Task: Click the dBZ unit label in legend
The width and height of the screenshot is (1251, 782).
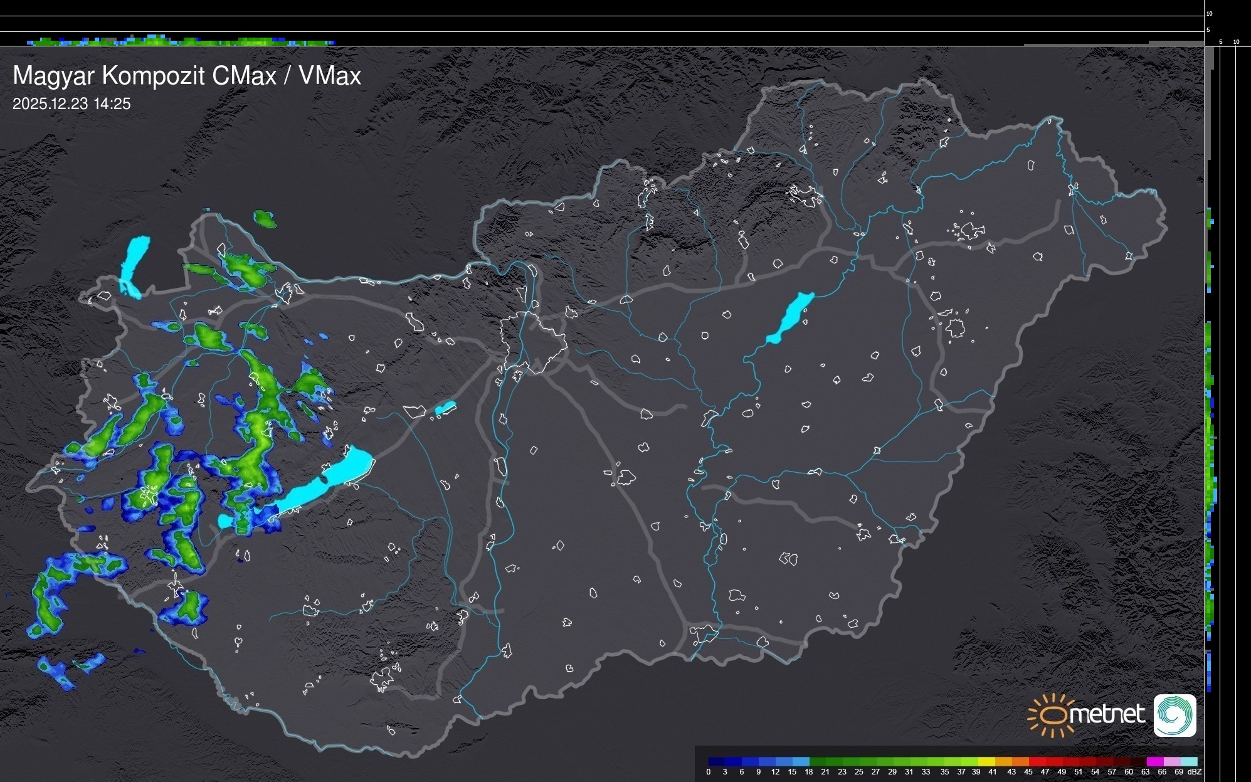Action: click(1195, 772)
